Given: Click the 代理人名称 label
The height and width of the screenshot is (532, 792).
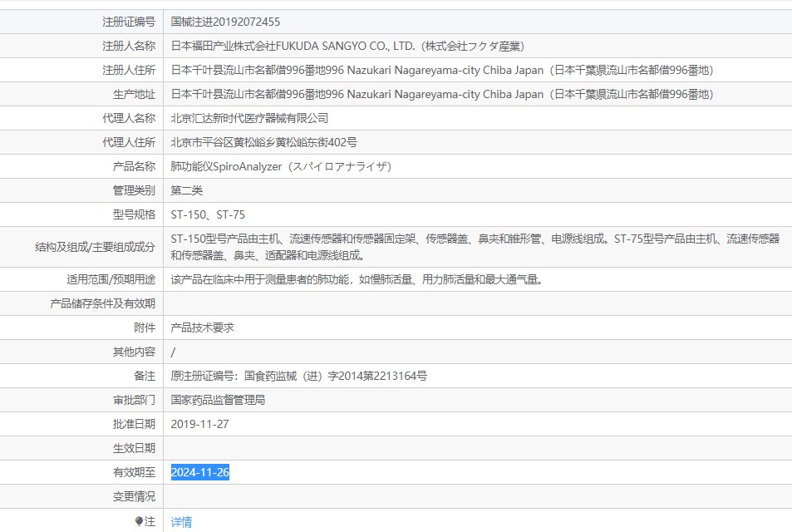Looking at the screenshot, I should (129, 118).
